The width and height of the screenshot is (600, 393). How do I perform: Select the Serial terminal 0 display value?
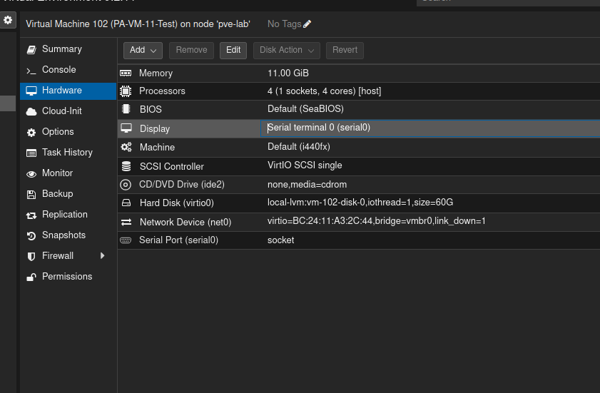click(319, 128)
